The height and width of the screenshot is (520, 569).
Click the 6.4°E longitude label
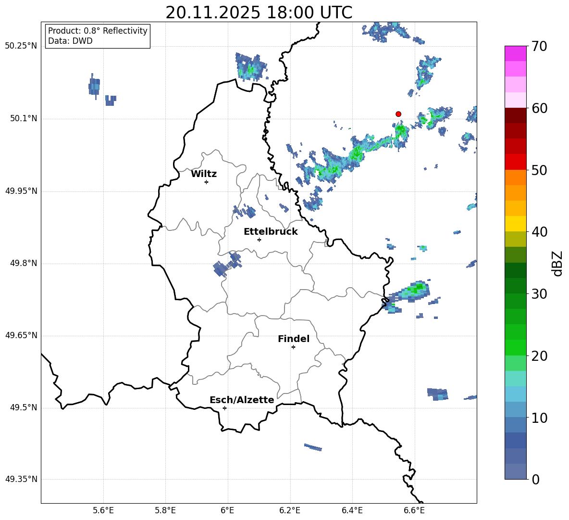coord(352,510)
